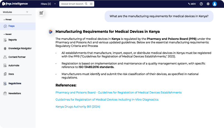This screenshot has height=128, width=224.
Task: Expand the Filters (0) dropdown
Action: pos(55,4)
